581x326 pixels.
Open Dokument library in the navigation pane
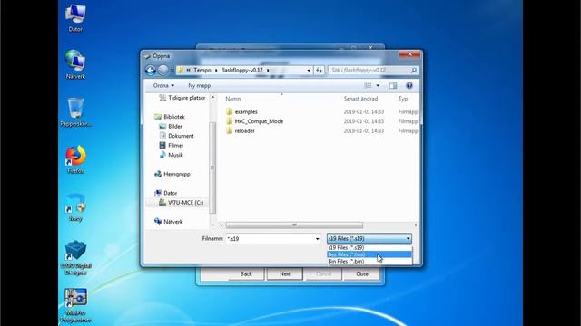tap(176, 136)
